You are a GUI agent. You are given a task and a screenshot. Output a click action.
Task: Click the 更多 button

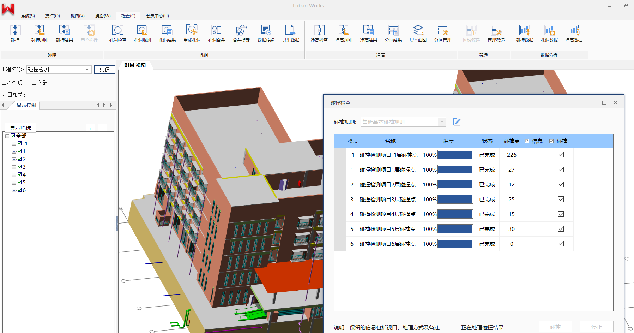[x=104, y=70]
